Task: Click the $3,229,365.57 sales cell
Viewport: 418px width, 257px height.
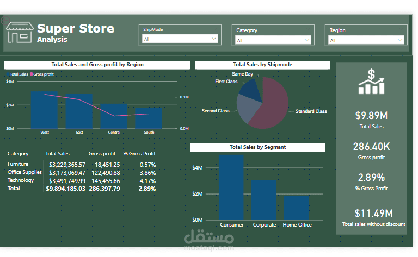Action: pos(67,165)
